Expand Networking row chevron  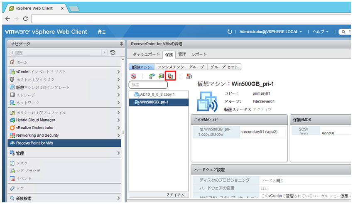pyautogui.click(x=118, y=103)
